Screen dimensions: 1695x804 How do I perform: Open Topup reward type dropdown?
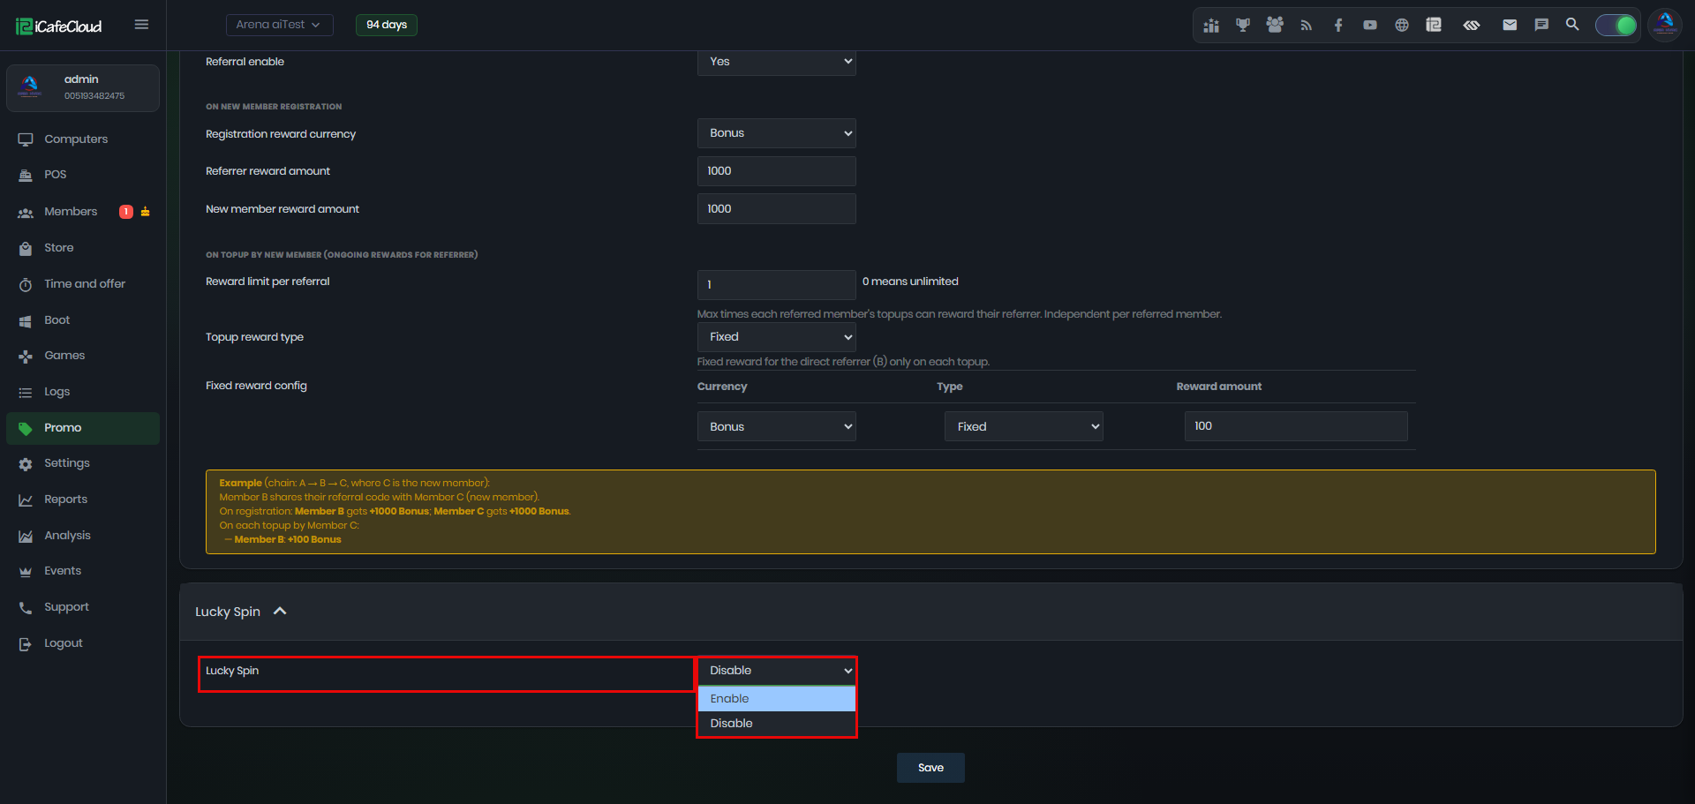[x=777, y=337]
